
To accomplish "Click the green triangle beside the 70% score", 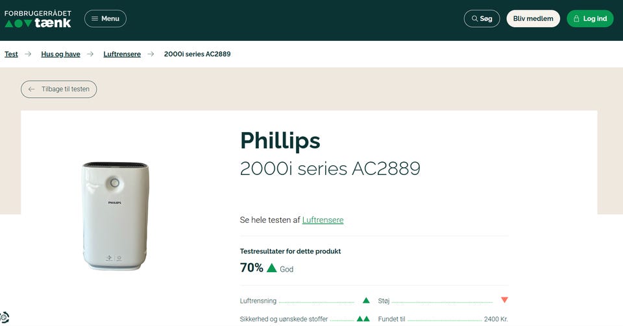I will tap(272, 268).
